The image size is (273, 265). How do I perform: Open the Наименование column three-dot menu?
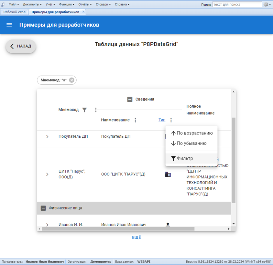[135, 120]
